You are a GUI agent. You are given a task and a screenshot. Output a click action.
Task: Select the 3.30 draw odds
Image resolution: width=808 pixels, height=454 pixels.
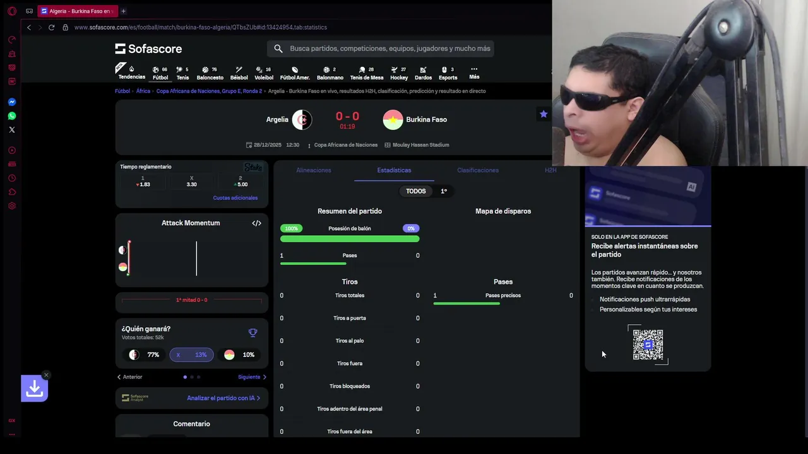[x=191, y=182]
